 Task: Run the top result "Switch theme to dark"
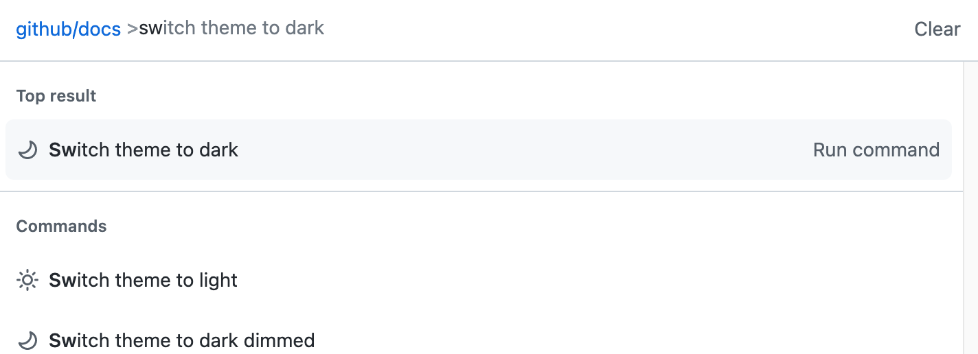coord(144,150)
